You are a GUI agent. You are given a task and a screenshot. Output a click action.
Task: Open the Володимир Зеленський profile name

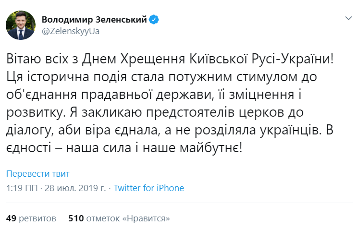pyautogui.click(x=95, y=20)
